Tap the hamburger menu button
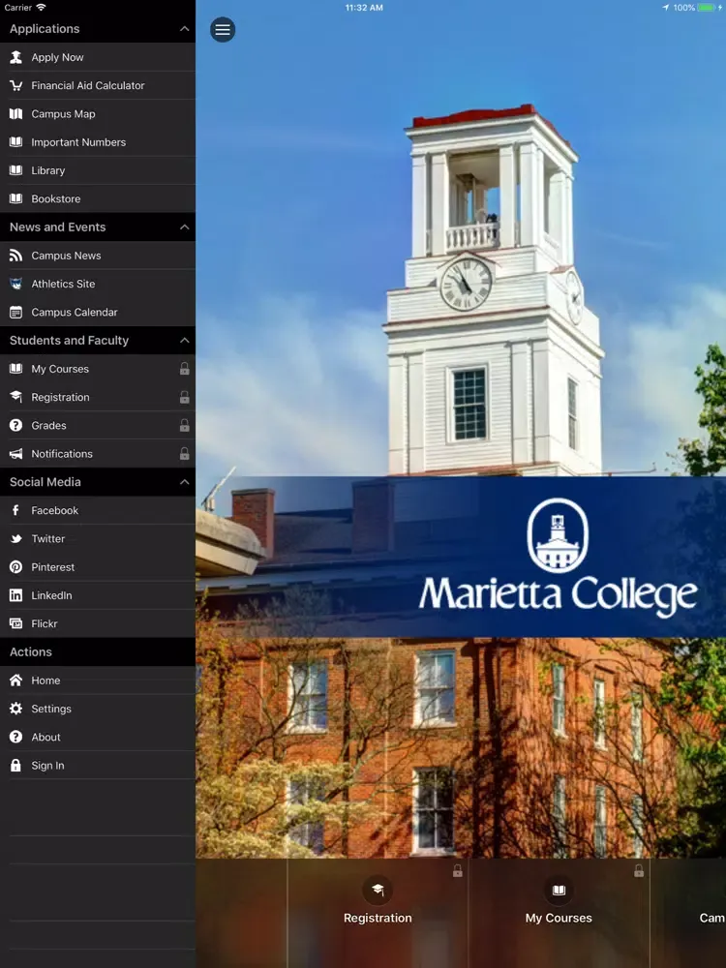This screenshot has width=726, height=968. (x=223, y=30)
